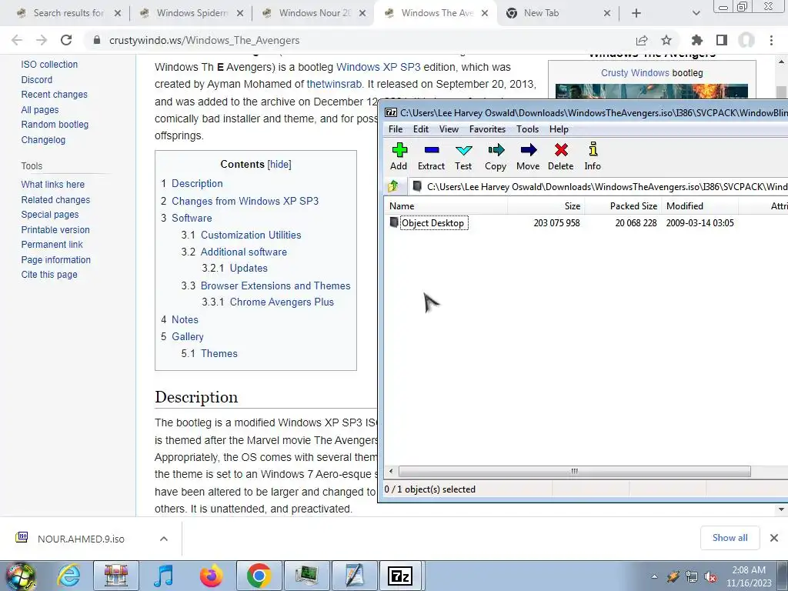Jump to Changes from Windows XP SP3 section

click(245, 201)
